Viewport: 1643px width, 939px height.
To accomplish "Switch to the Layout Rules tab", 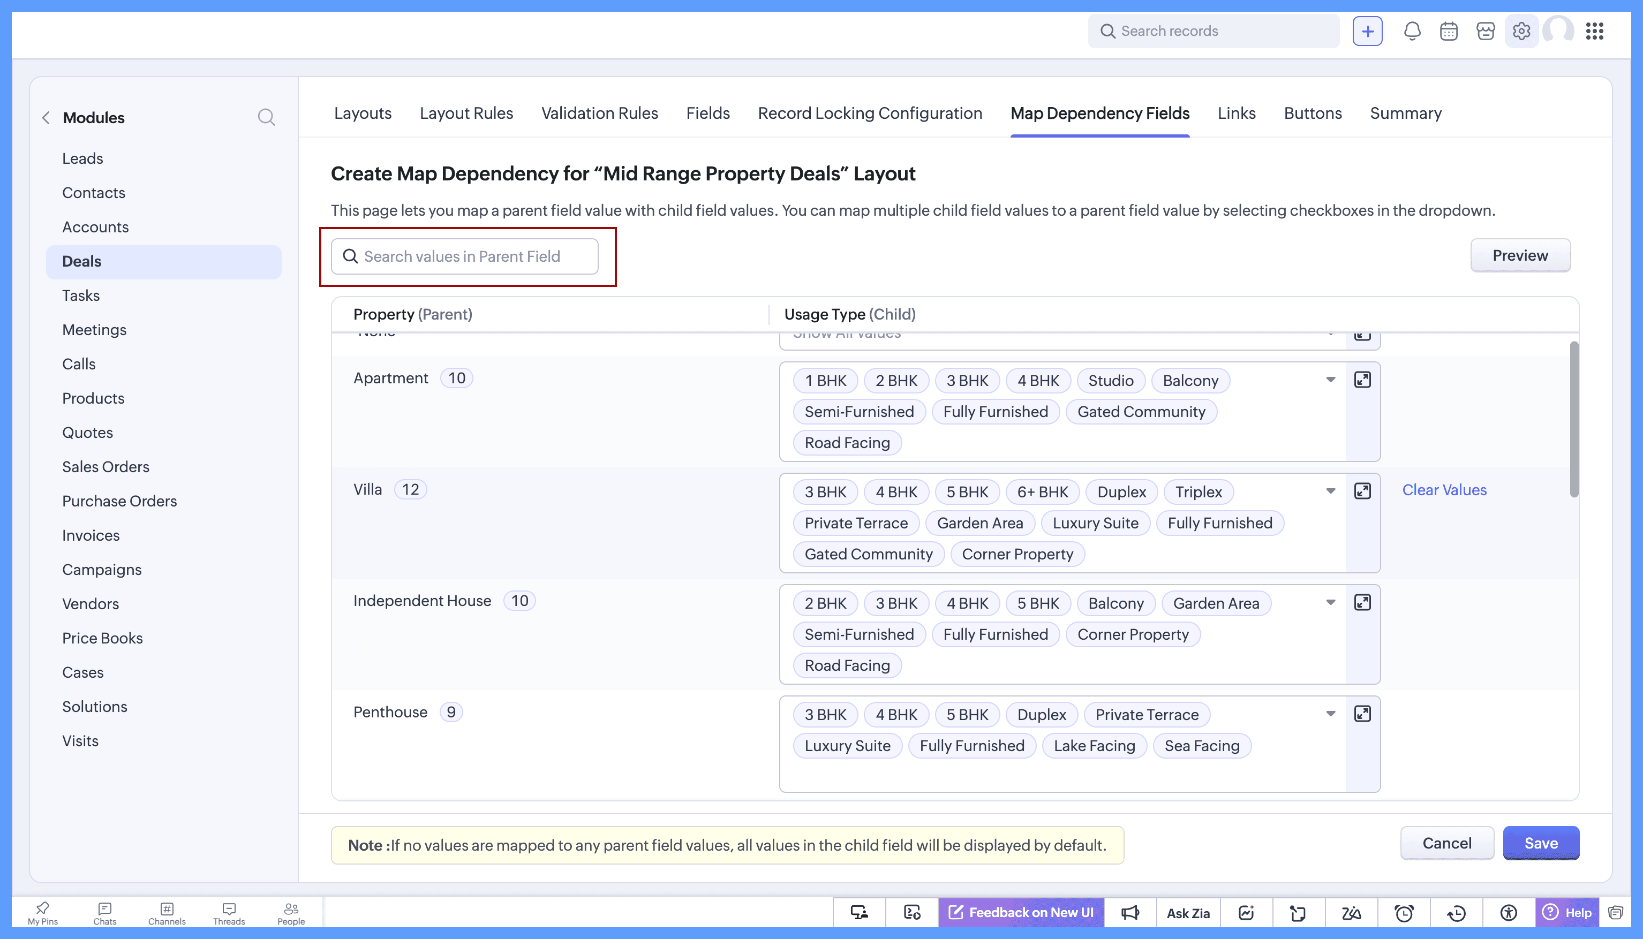I will [466, 113].
